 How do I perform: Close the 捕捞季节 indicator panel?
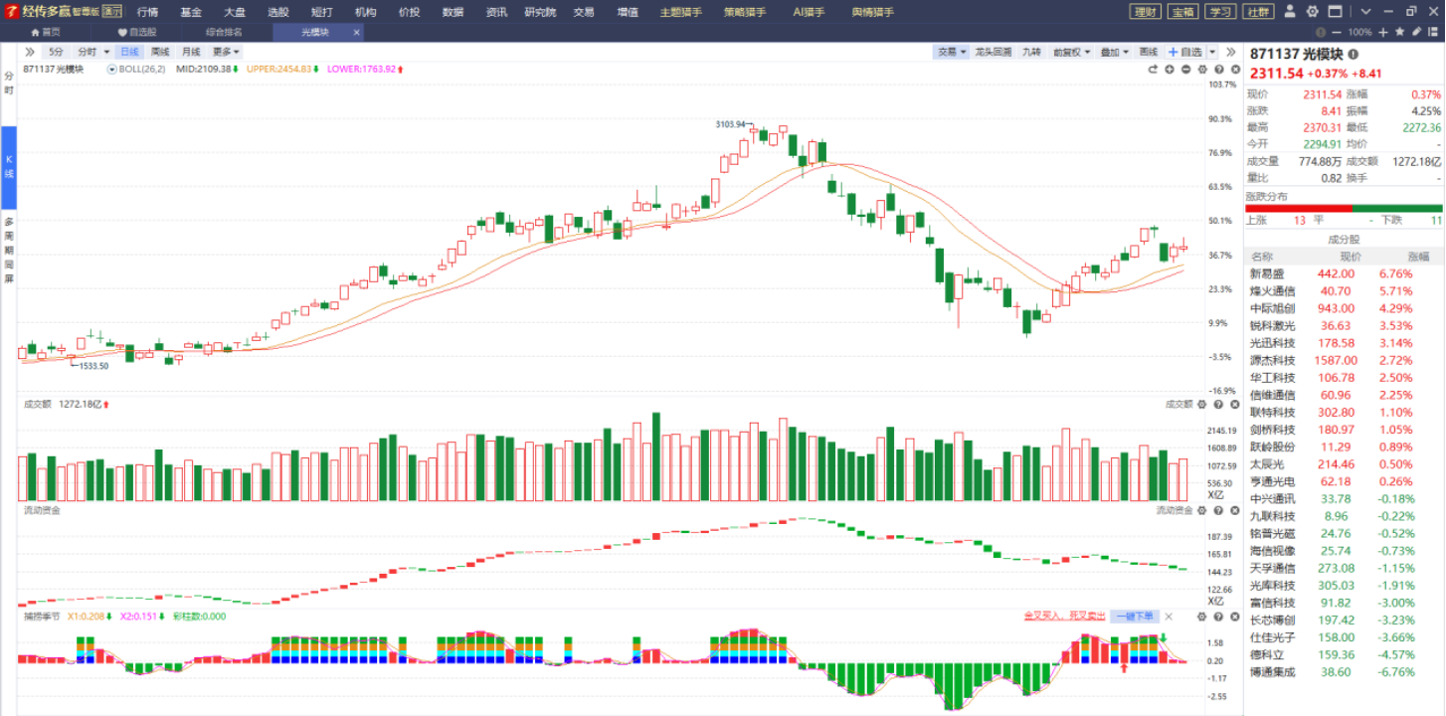[1234, 617]
